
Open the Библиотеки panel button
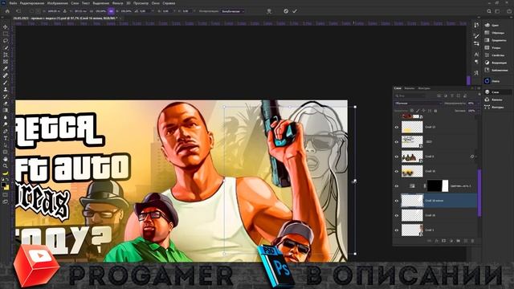(496, 70)
